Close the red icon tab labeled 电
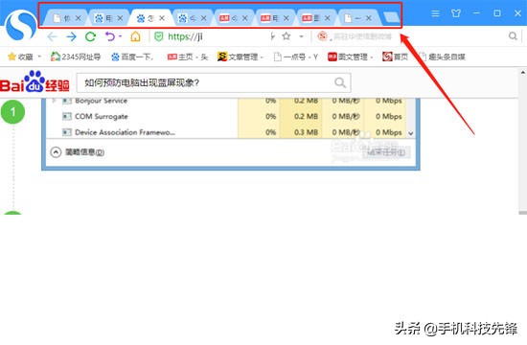The height and width of the screenshot is (345, 527). (x=286, y=18)
